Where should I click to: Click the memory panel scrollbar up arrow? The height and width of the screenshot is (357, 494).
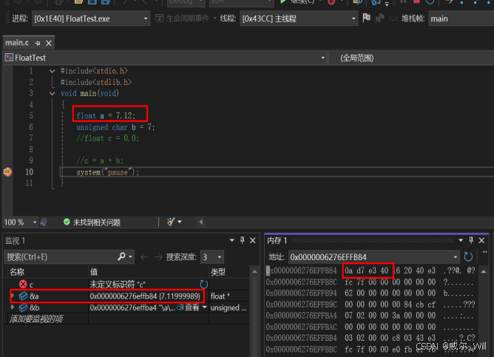point(484,272)
